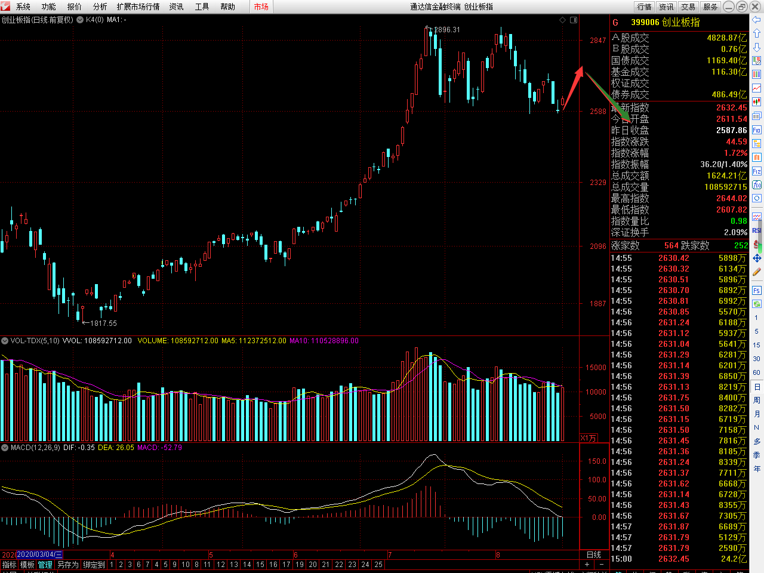Open the quote list icon below the arrow icons
764x573 pixels.
click(x=756, y=61)
